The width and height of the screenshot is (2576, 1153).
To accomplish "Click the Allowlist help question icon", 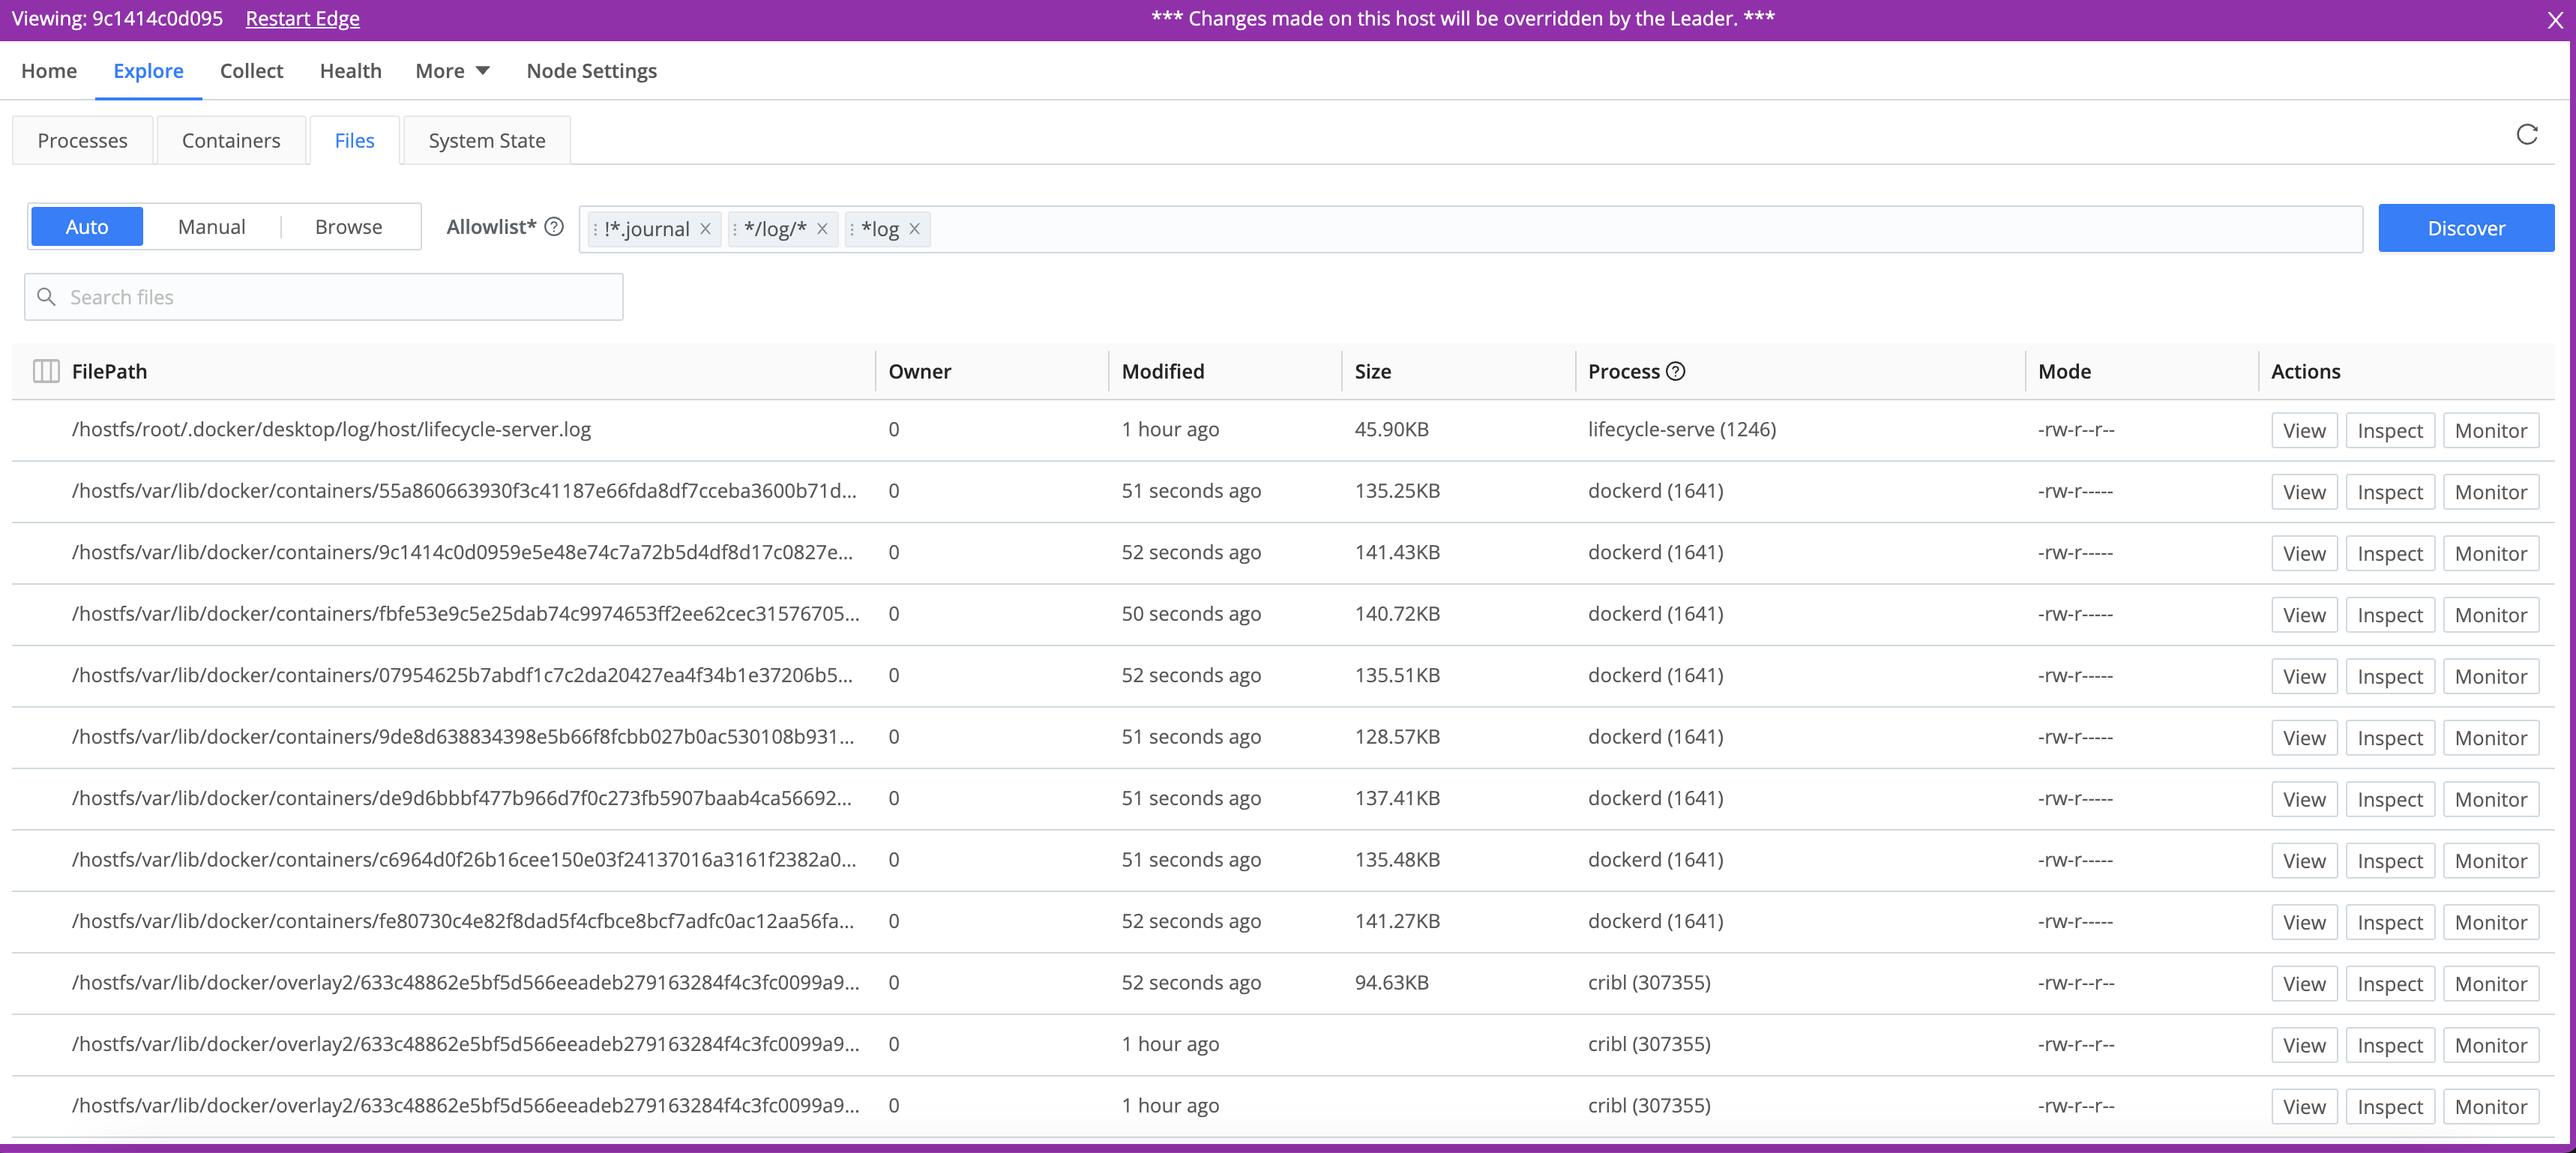I will coord(554,227).
